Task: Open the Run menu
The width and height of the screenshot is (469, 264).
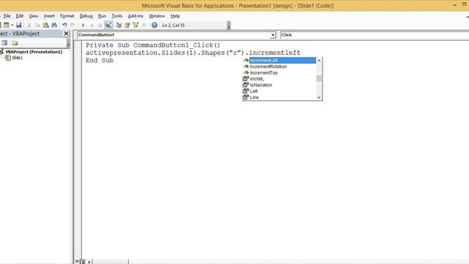Action: click(x=102, y=16)
